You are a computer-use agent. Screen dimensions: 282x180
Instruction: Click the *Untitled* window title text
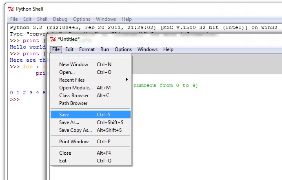tap(69, 39)
